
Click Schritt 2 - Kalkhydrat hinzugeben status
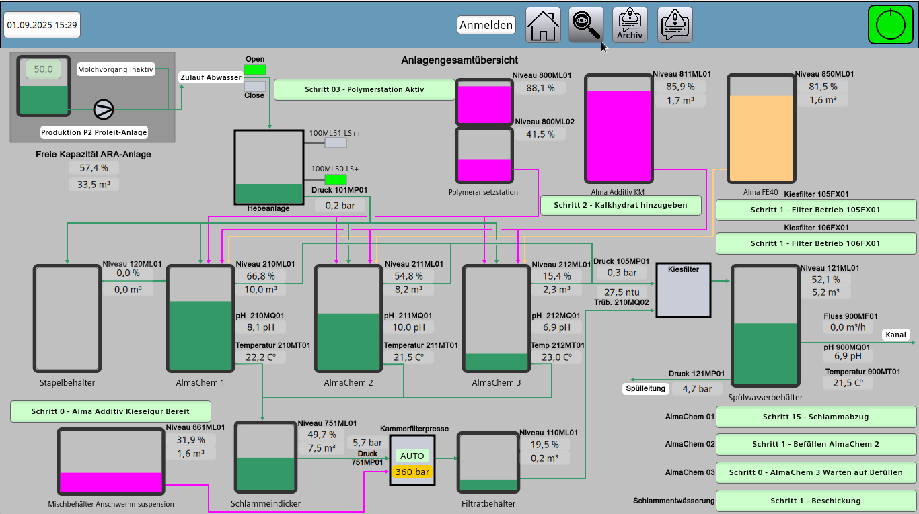point(621,205)
